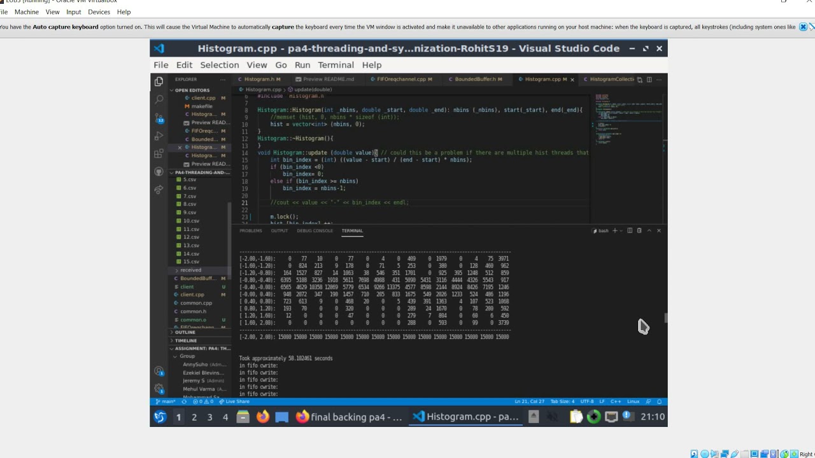815x458 pixels.
Task: Click errors and warnings count in status bar
Action: pyautogui.click(x=202, y=401)
